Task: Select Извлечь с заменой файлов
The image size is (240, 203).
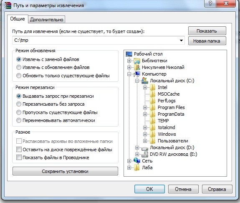Action: (x=19, y=59)
